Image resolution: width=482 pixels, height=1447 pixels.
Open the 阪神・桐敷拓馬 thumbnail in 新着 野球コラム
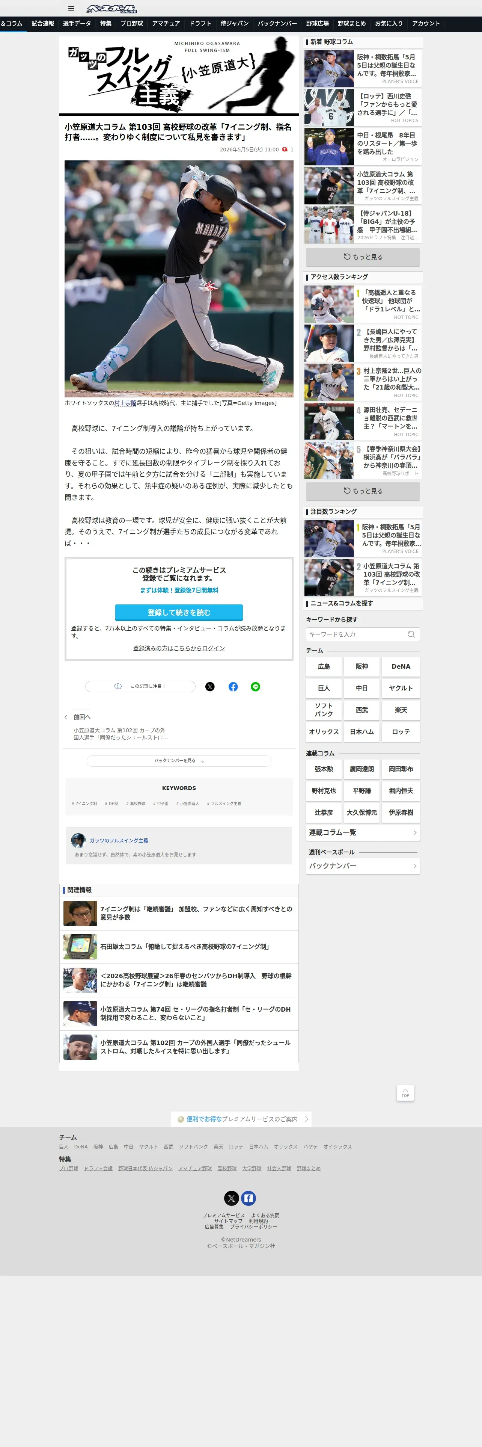(x=329, y=68)
